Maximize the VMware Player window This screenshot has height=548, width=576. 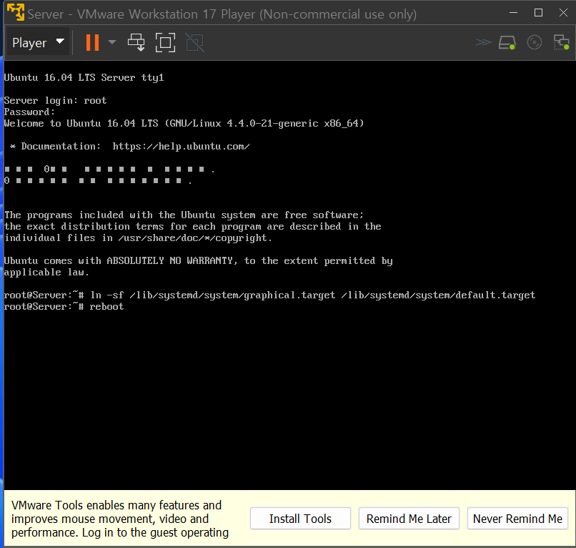point(538,13)
